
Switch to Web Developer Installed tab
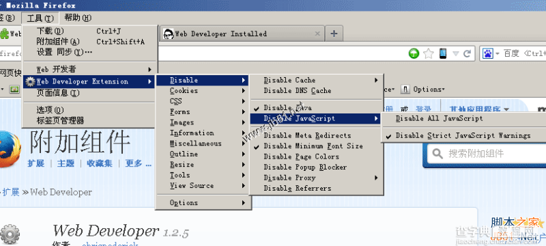click(242, 33)
